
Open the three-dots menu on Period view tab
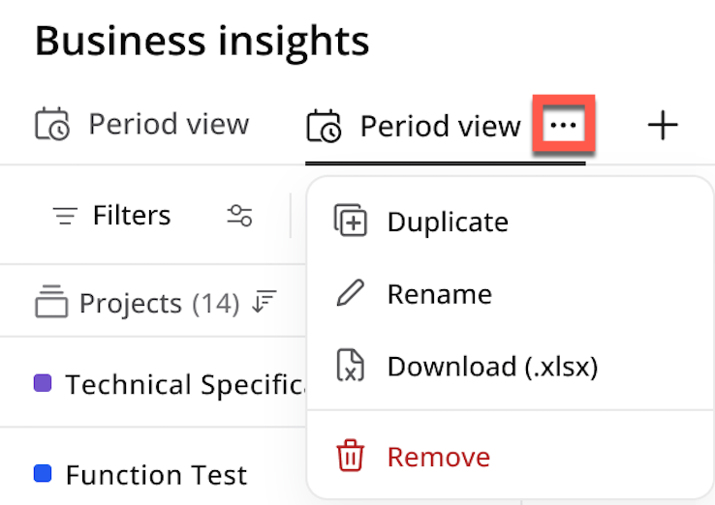click(x=564, y=125)
